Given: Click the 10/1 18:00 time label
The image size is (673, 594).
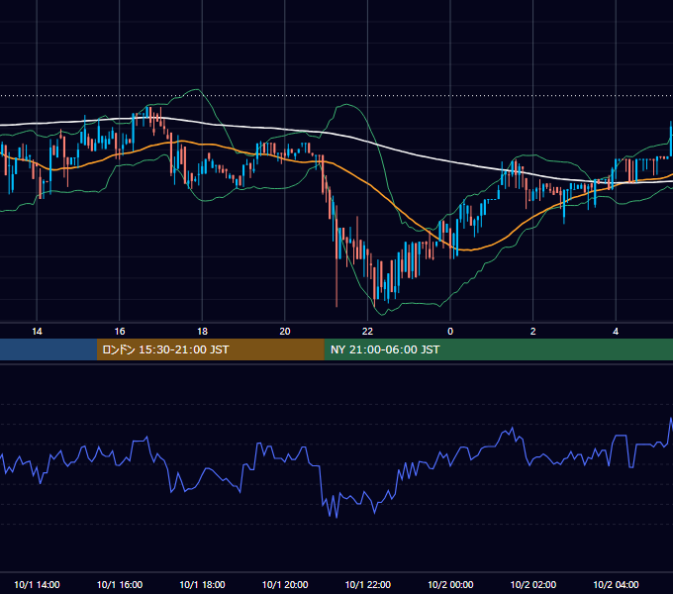Looking at the screenshot, I should 202,584.
